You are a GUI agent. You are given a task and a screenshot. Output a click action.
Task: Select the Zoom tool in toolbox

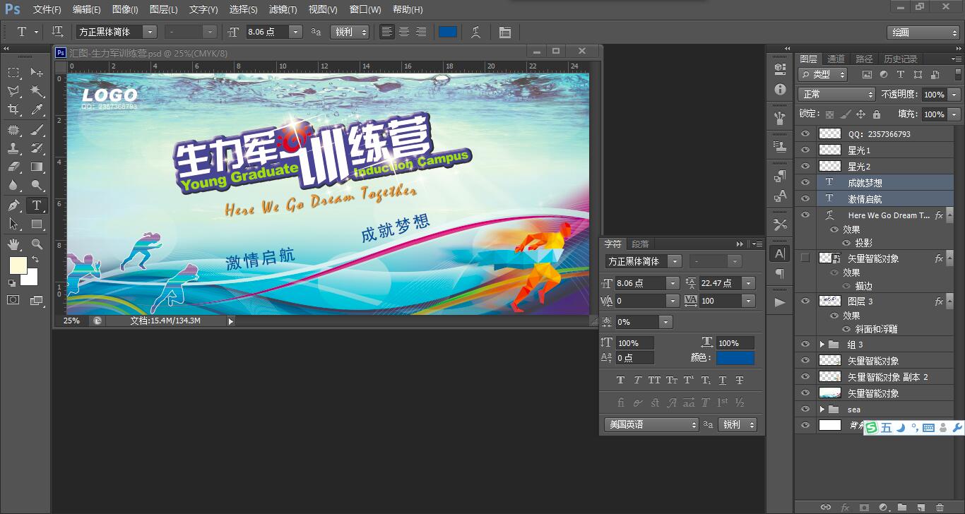point(37,244)
